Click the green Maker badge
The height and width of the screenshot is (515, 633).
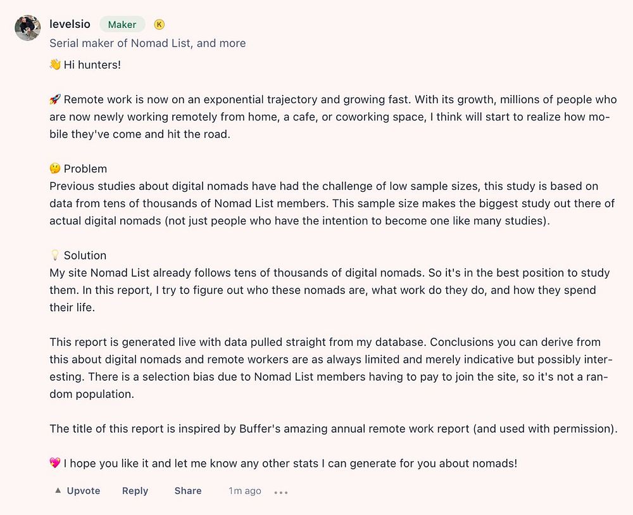coord(122,25)
